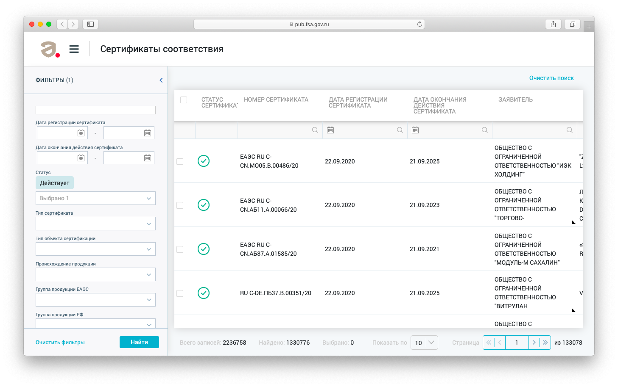Select all rows with header checkbox
This screenshot has height=387, width=618.
[184, 100]
